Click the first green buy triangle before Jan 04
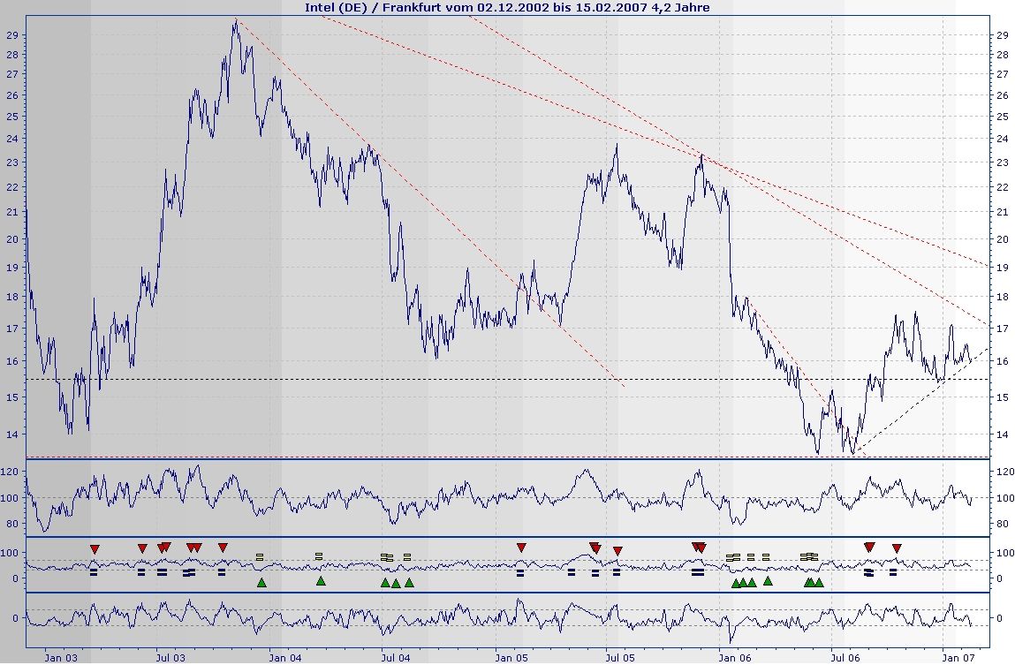The height and width of the screenshot is (665, 1015). tap(261, 582)
